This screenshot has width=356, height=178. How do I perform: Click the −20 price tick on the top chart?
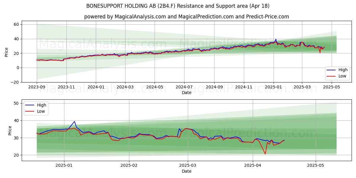[x=15, y=82]
